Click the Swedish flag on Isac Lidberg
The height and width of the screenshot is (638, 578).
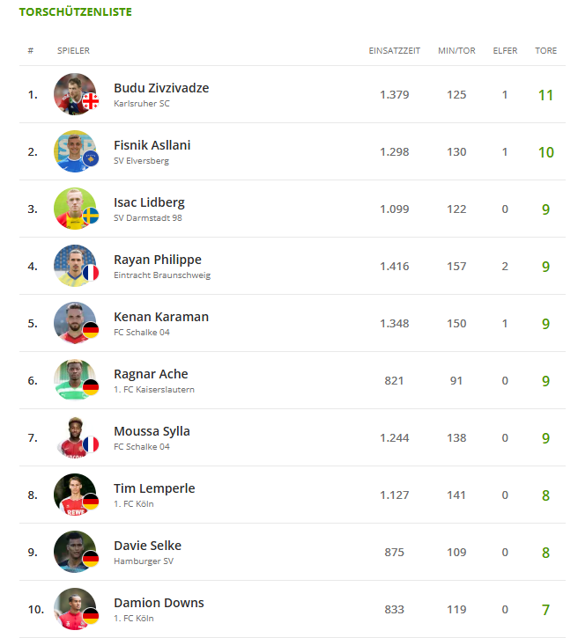click(90, 216)
